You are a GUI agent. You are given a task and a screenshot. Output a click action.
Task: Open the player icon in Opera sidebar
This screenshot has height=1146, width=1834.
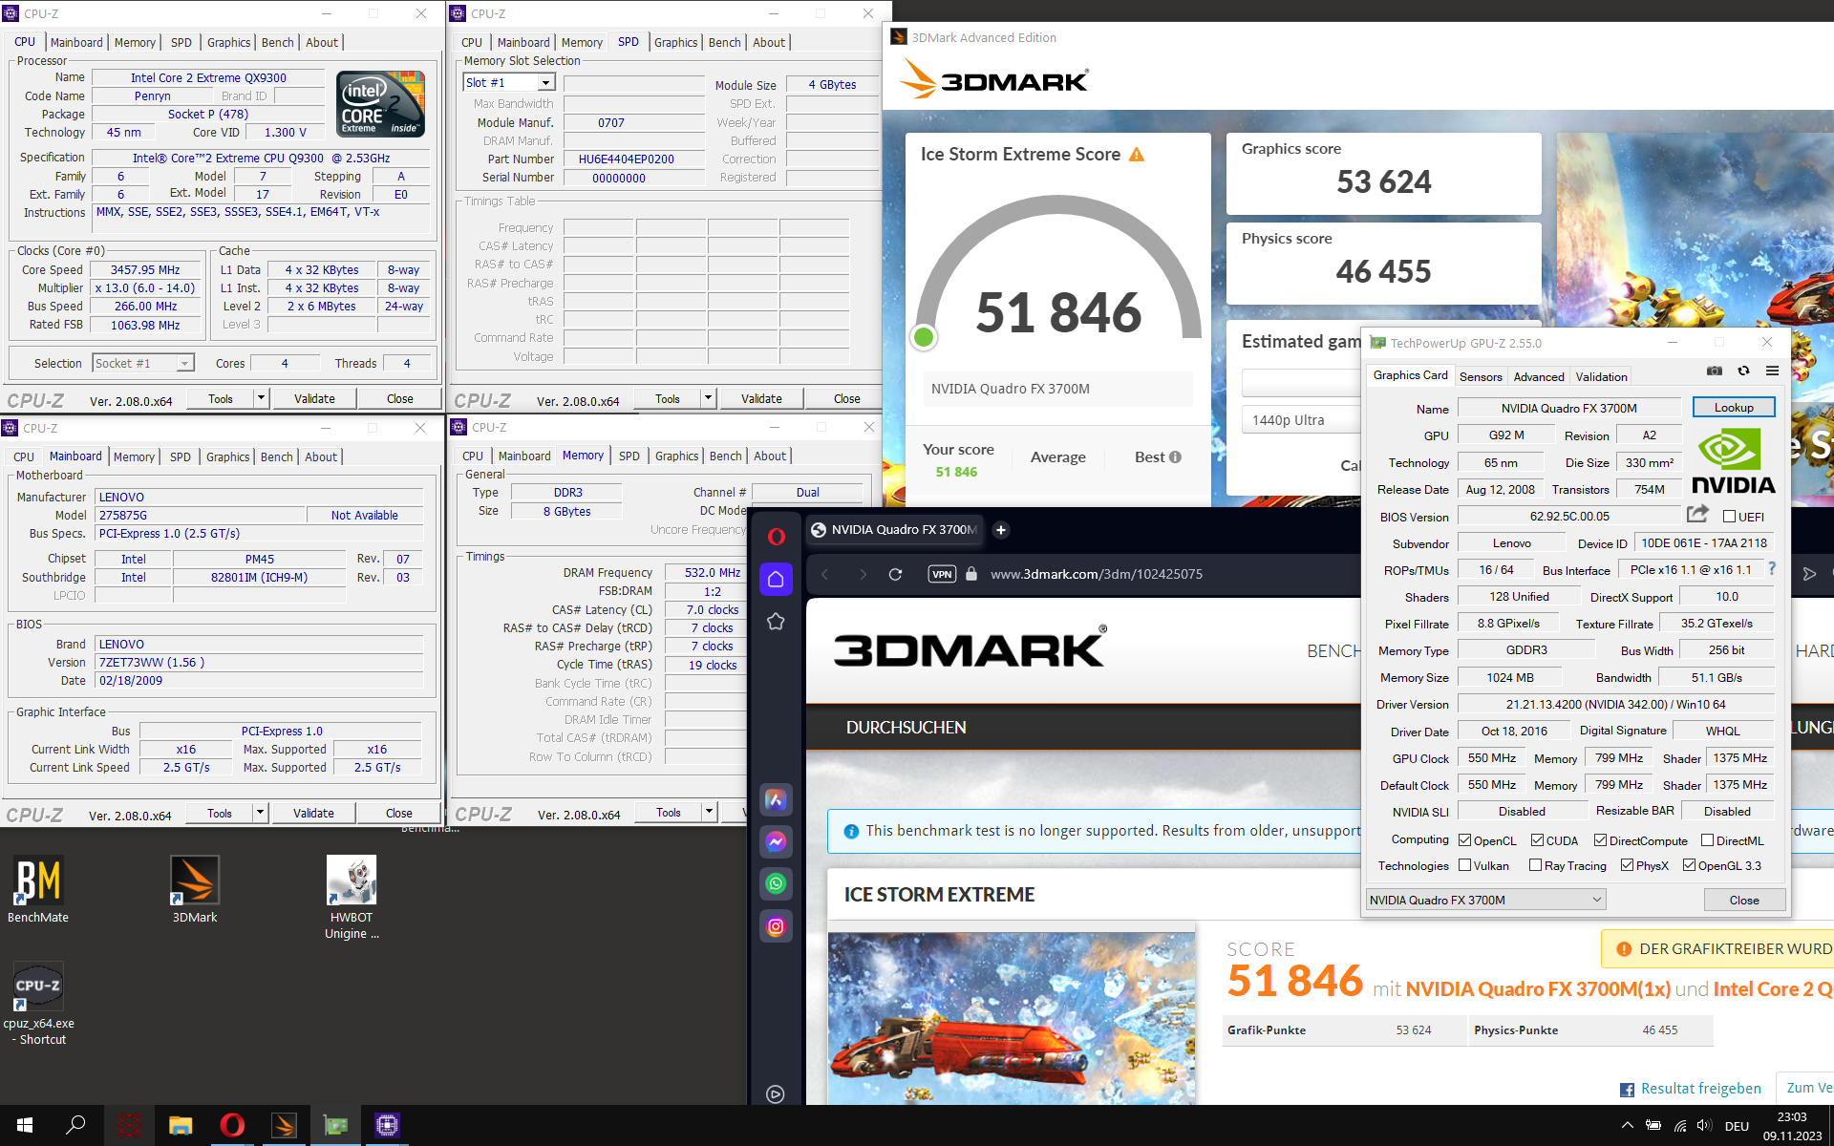(x=776, y=1094)
